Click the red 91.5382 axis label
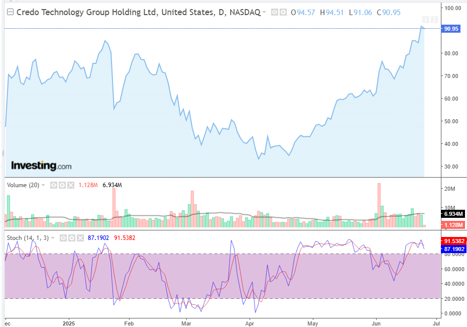The height and width of the screenshot is (327, 467). coord(453,241)
